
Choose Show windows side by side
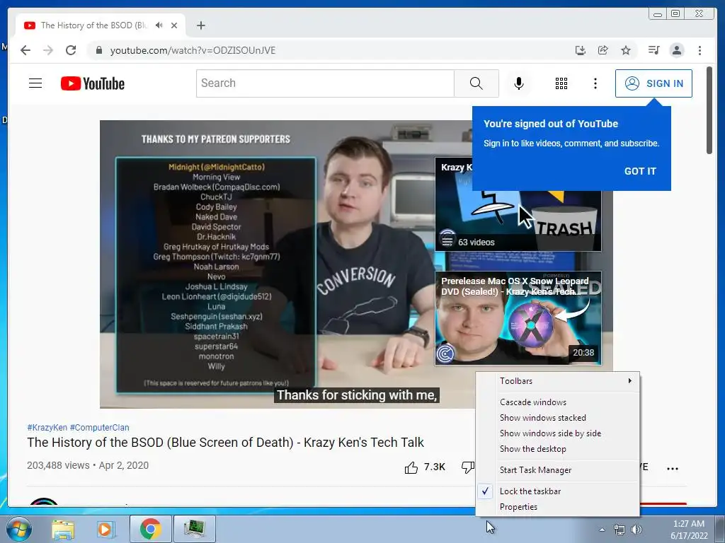tap(558, 433)
